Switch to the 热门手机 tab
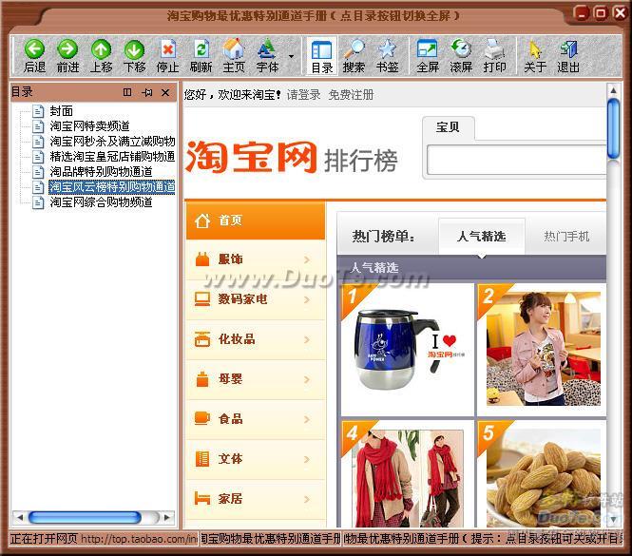The image size is (632, 556). [x=566, y=237]
